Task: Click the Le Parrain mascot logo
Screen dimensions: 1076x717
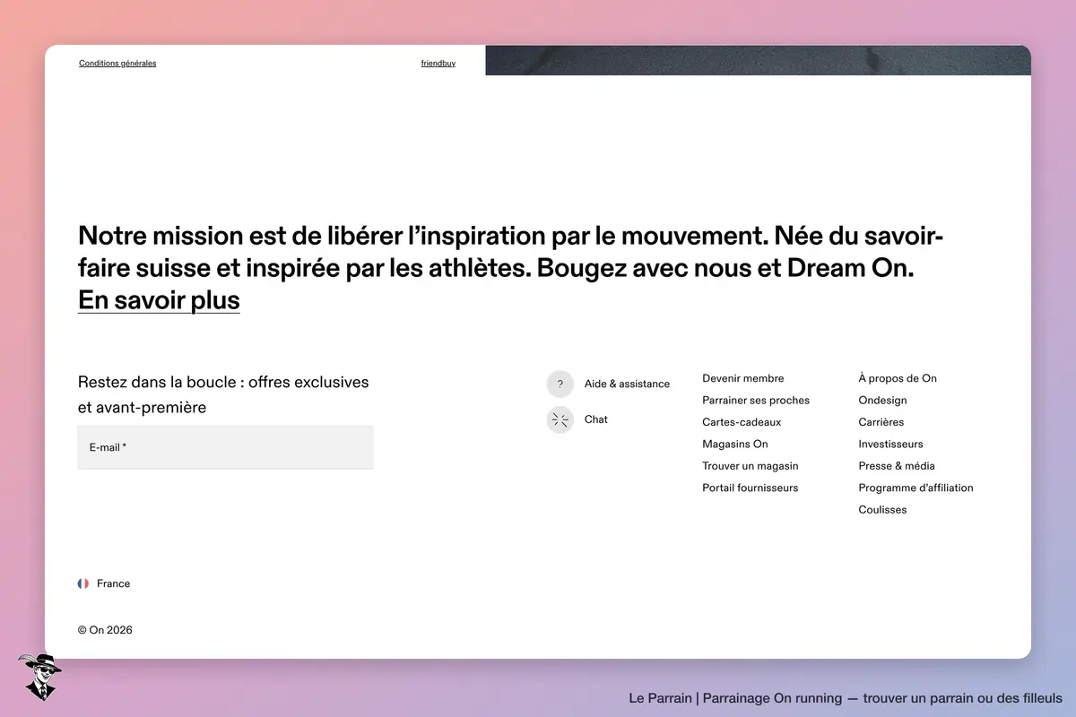Action: click(38, 678)
